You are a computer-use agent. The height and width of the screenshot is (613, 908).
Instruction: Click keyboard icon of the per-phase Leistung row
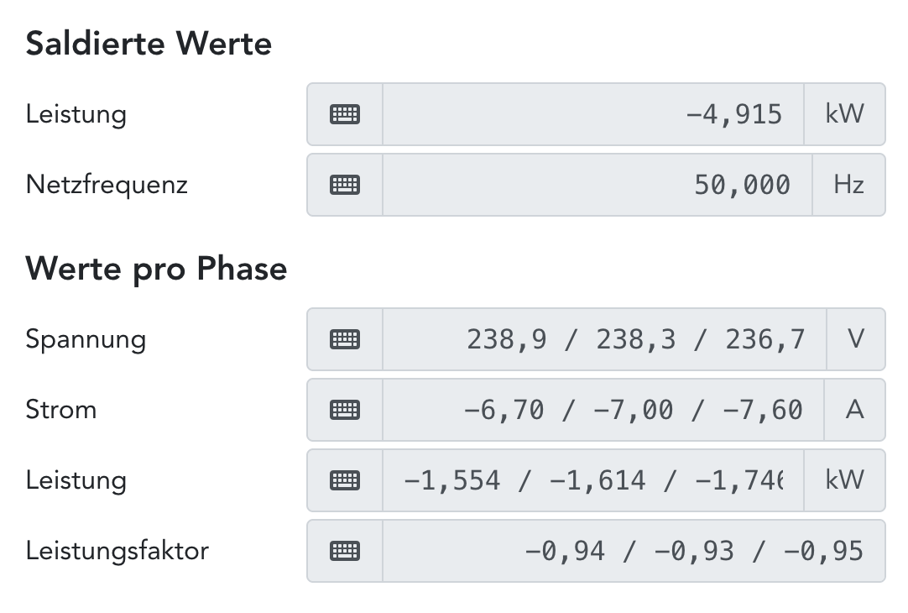pyautogui.click(x=345, y=480)
